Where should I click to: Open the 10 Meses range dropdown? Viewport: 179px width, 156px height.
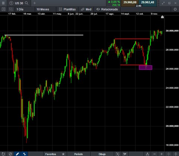click(x=45, y=9)
